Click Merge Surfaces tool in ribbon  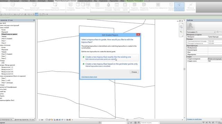pos(144,7)
